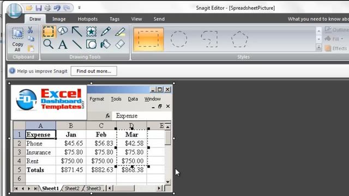Open the Send ribbon tab

coord(159,19)
